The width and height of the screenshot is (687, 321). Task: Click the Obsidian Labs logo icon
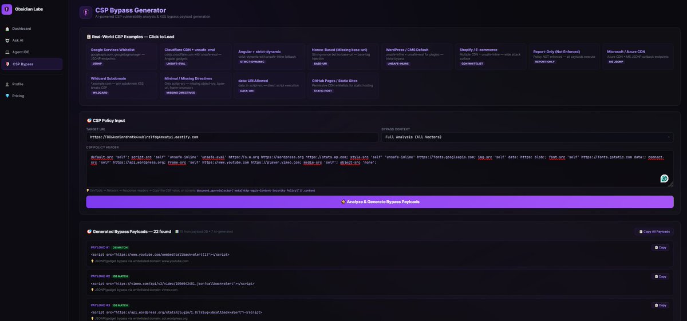[7, 9]
